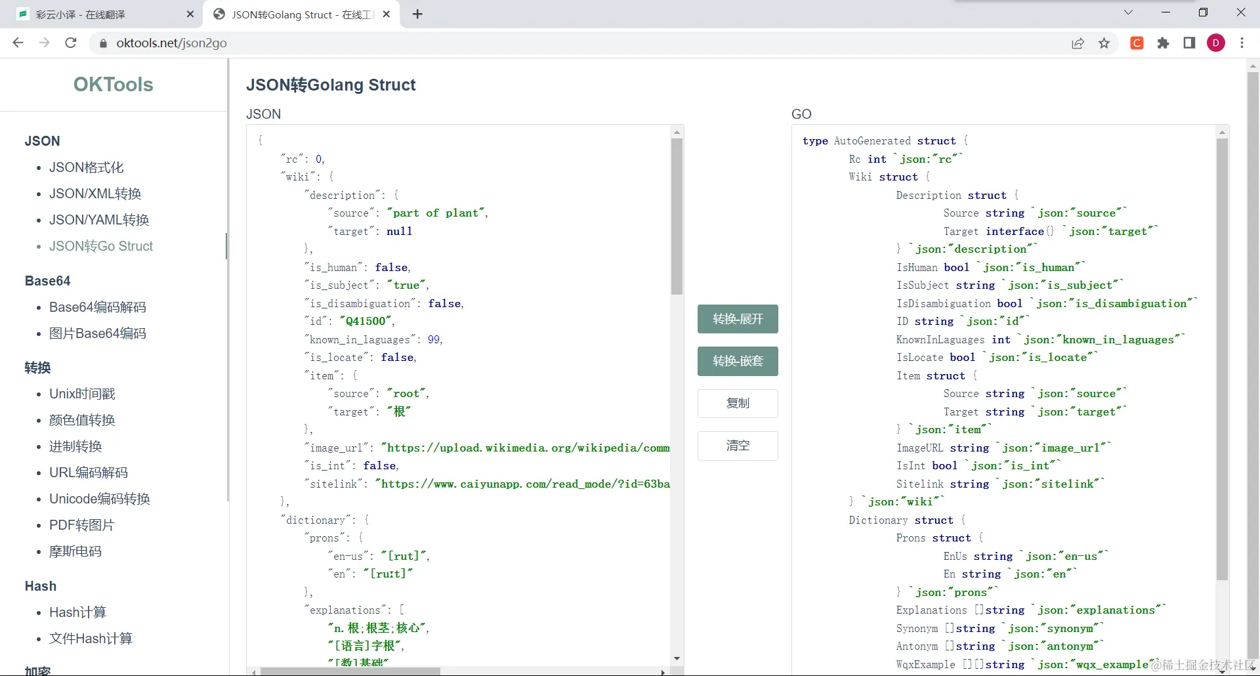Select the JSON转Golang Struct browser tab
The height and width of the screenshot is (676, 1260).
tap(302, 14)
